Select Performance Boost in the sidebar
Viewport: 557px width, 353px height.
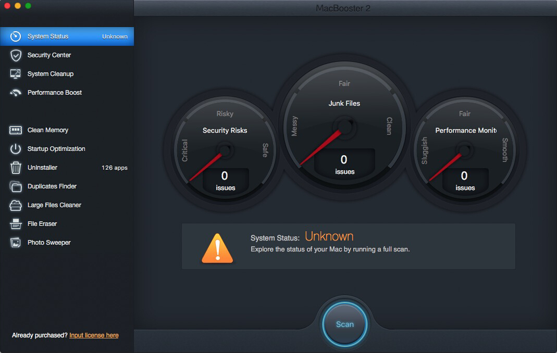tap(67, 93)
